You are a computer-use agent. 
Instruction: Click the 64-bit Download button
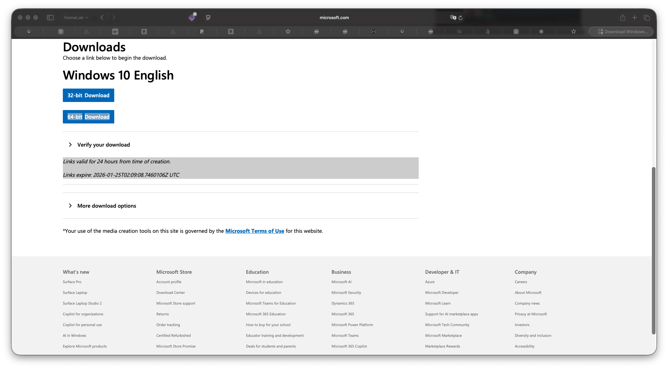click(88, 117)
